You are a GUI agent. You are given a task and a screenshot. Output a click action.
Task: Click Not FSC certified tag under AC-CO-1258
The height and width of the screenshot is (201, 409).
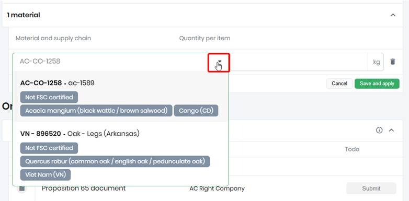(49, 98)
